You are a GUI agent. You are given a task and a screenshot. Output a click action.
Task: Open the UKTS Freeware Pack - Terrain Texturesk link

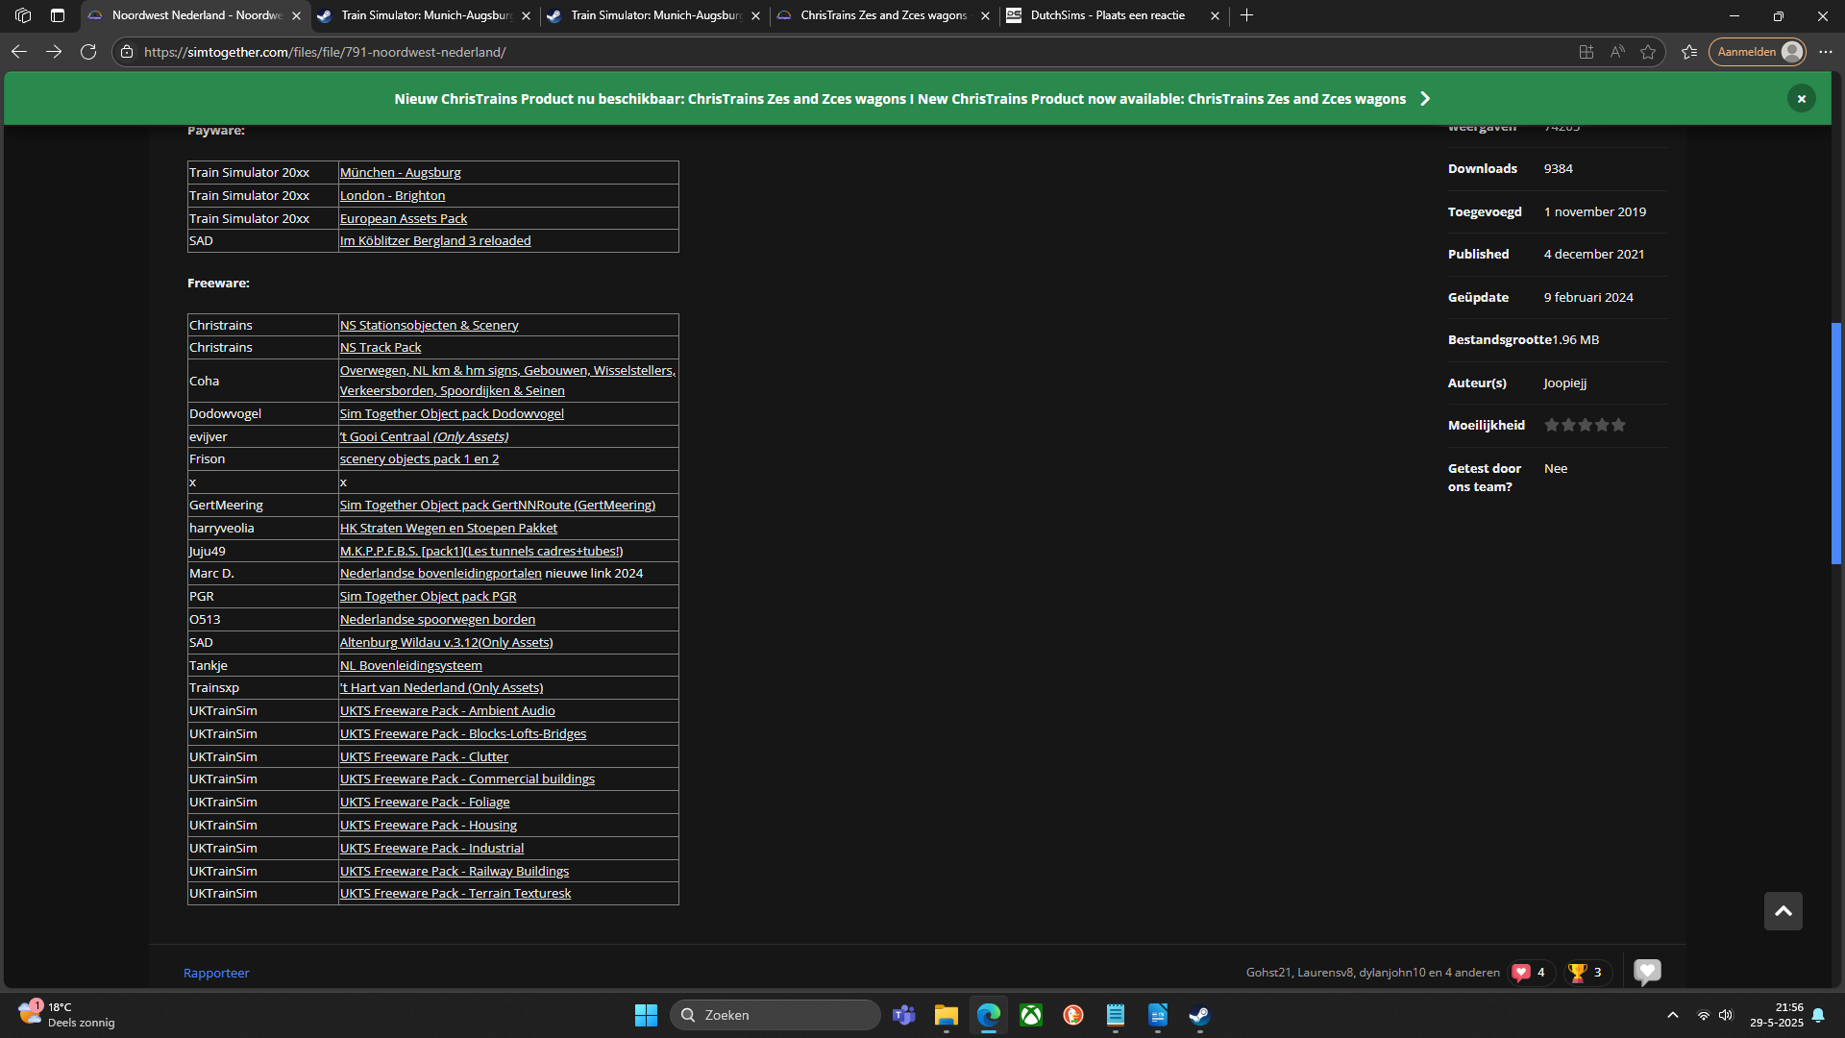click(x=455, y=894)
